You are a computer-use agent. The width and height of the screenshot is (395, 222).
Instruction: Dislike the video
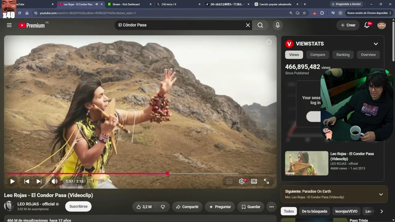point(163,207)
